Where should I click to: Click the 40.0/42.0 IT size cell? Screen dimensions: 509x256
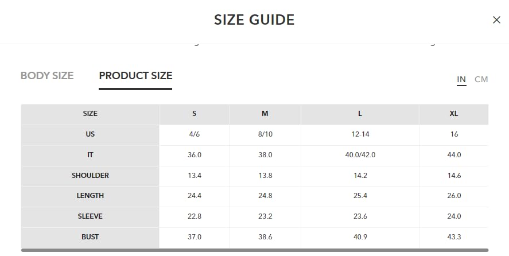tap(360, 155)
